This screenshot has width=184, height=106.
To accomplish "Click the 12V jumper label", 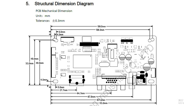I will tap(131, 43).
